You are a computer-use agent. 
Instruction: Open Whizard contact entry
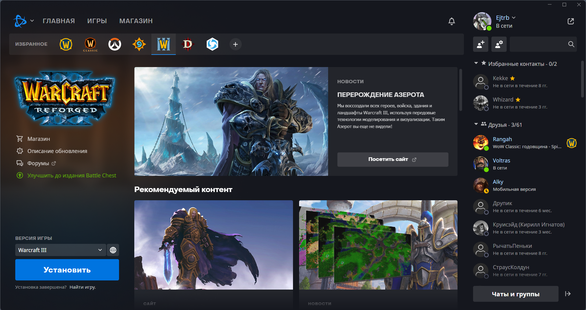pos(525,103)
